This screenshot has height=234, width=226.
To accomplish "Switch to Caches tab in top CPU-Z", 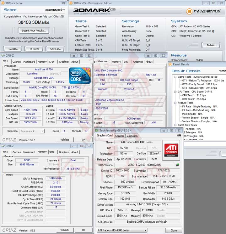I will pyautogui.click(x=17, y=62).
